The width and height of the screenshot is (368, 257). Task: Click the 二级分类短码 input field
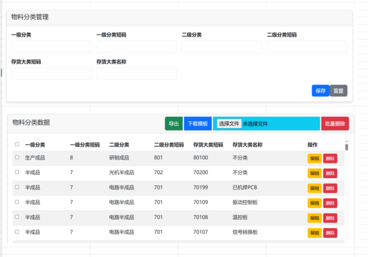(x=307, y=47)
